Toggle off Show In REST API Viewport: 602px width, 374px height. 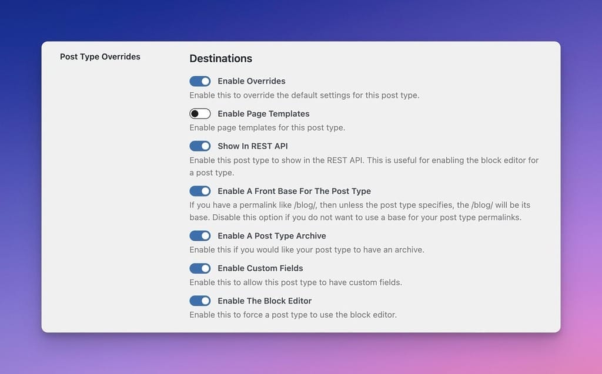[x=200, y=146]
